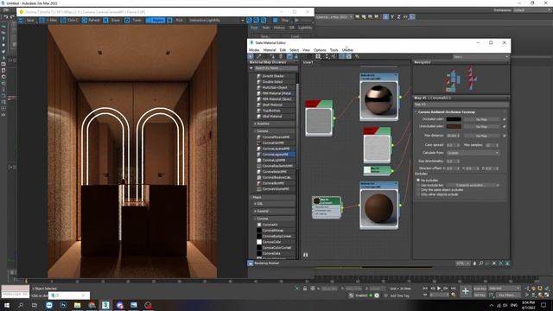
Task: Click the assign material to selection icon
Action: 272,56
